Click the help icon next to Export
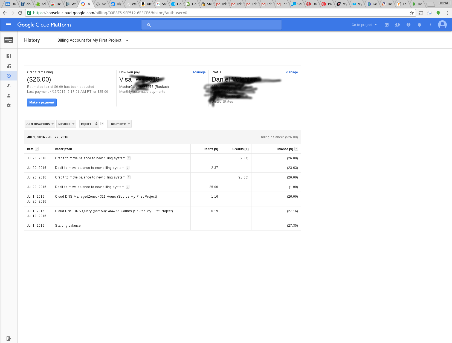This screenshot has height=343, width=452. pos(102,123)
